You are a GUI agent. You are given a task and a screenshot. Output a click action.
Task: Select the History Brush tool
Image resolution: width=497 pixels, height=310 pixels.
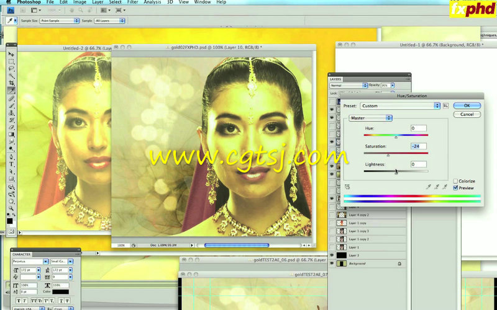(x=11, y=120)
